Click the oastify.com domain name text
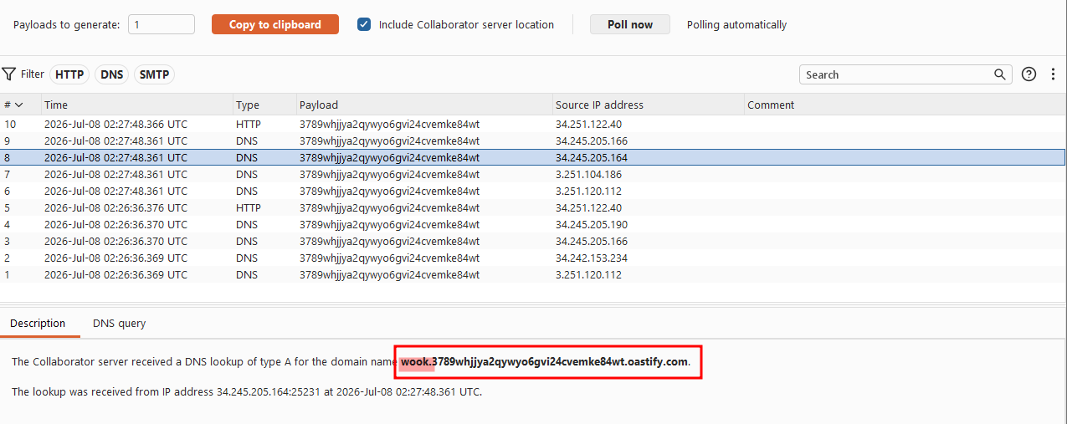1067x424 pixels. pos(544,362)
